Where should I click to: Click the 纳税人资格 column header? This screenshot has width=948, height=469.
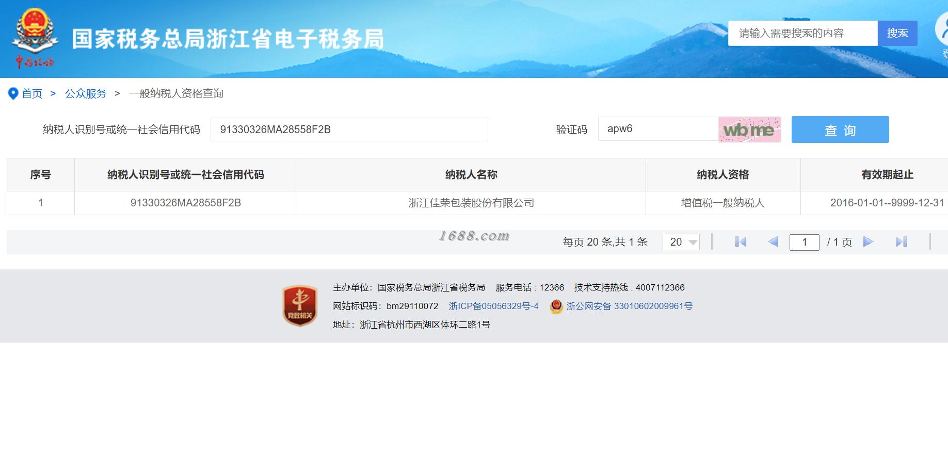723,175
